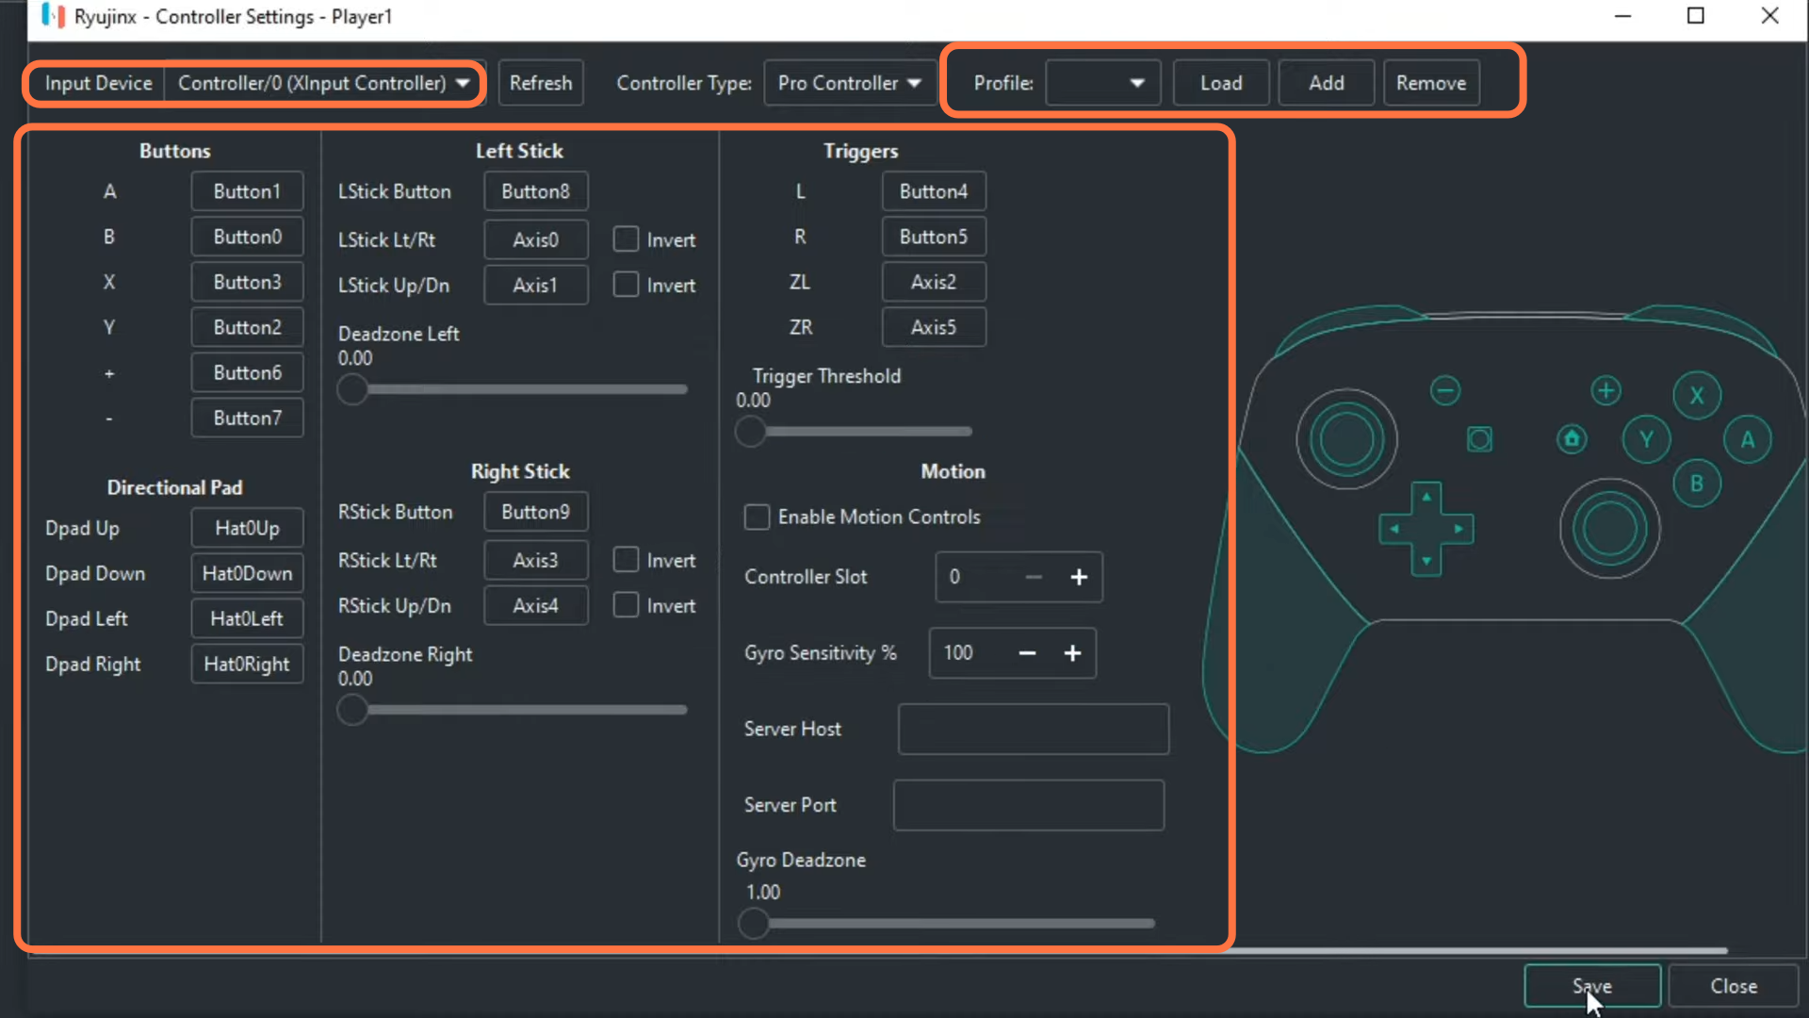Screen dimensions: 1809x1018
Task: Enable Motion Controls checkbox
Action: pyautogui.click(x=757, y=517)
